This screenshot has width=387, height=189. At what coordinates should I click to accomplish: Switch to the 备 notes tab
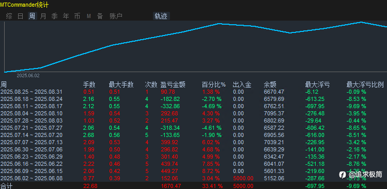coord(100,16)
